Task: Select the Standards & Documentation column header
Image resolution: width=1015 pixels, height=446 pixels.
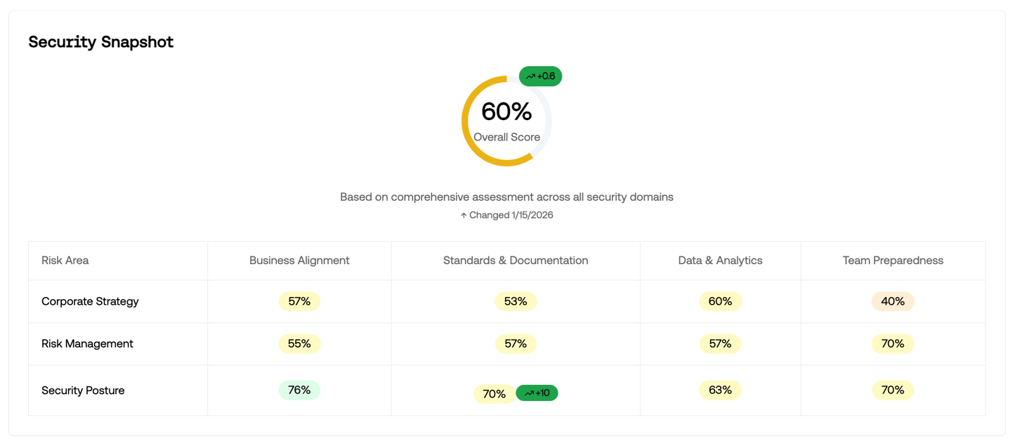Action: [x=516, y=261]
